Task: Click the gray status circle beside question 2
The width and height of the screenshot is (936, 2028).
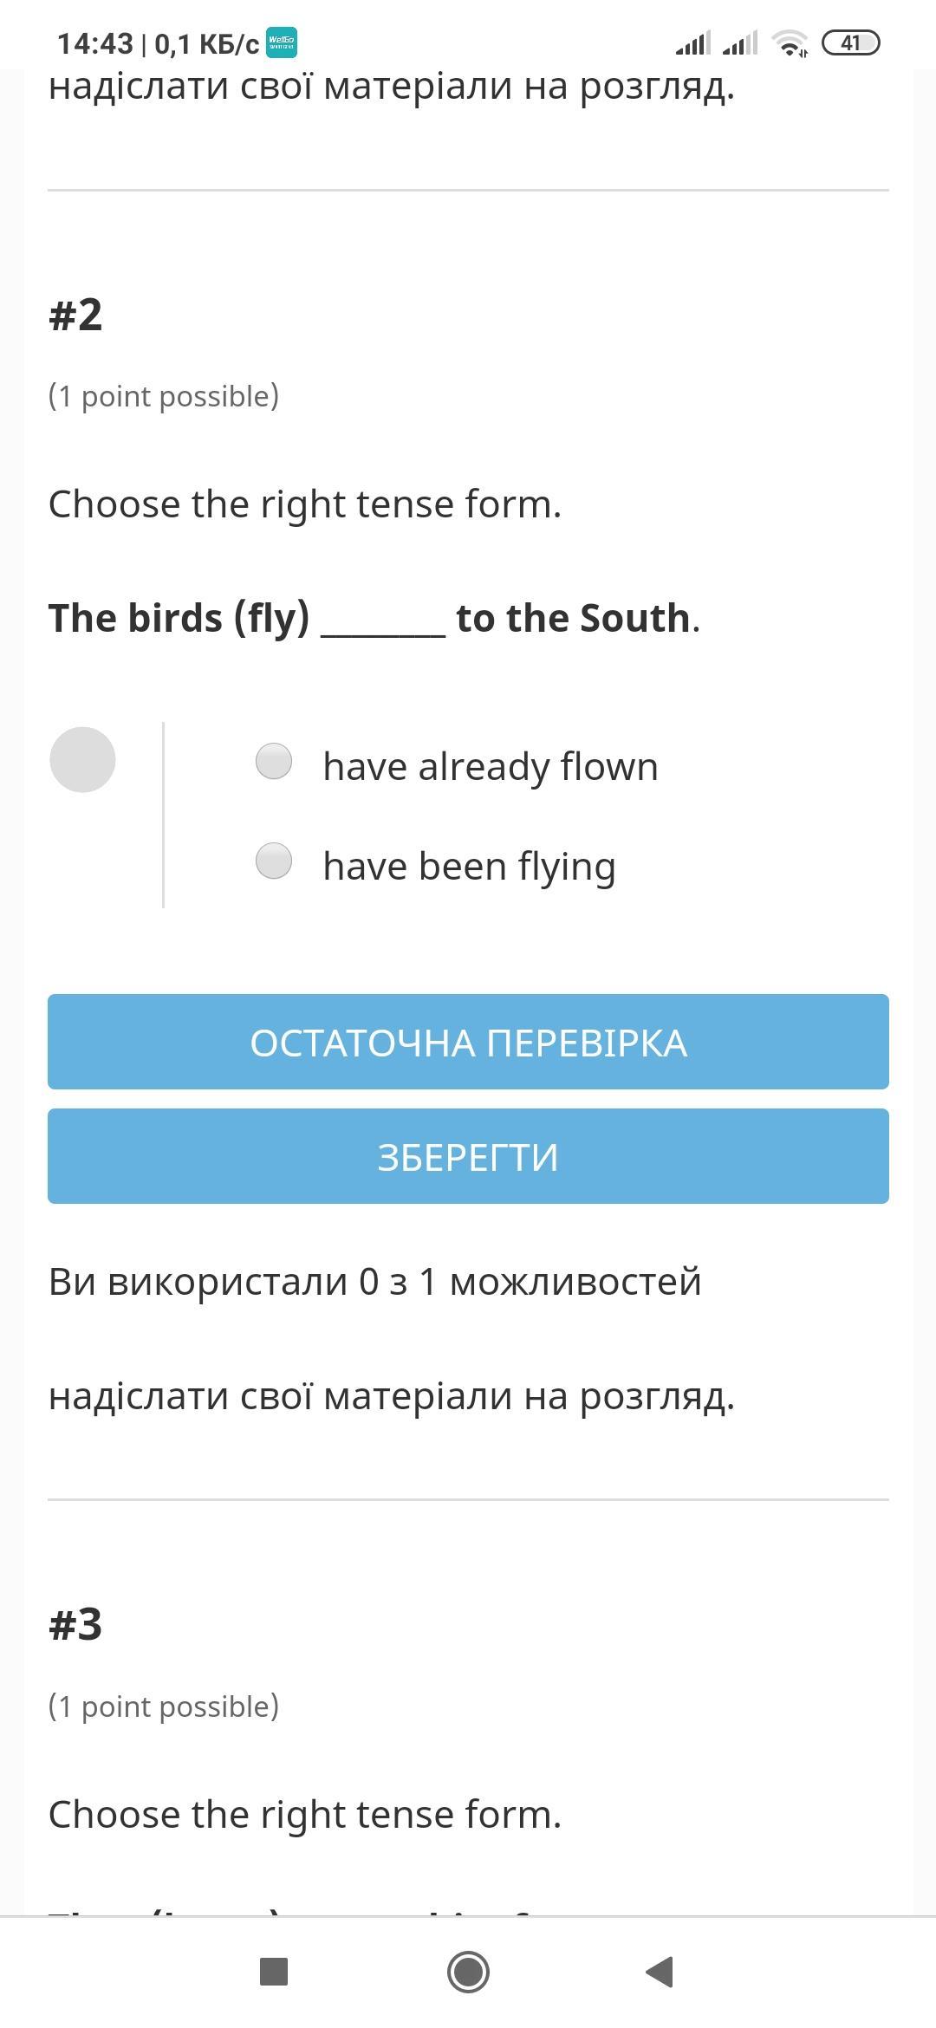Action: (82, 759)
